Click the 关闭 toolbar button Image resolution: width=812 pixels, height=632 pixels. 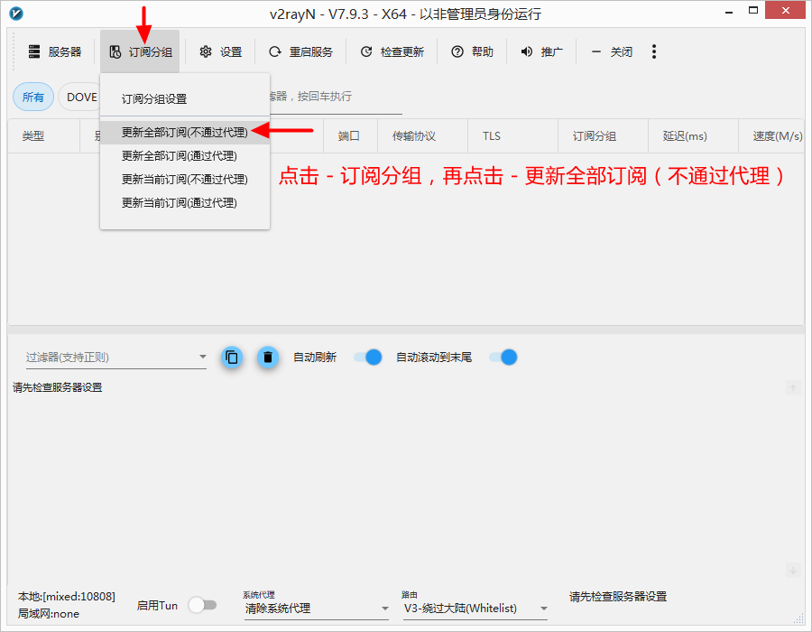tap(612, 51)
